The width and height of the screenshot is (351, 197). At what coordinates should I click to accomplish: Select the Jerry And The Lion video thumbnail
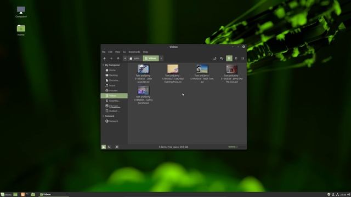tap(231, 69)
